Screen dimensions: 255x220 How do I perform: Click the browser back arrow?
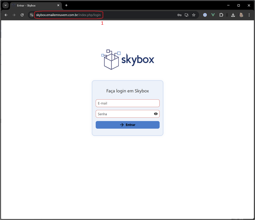pos(6,15)
